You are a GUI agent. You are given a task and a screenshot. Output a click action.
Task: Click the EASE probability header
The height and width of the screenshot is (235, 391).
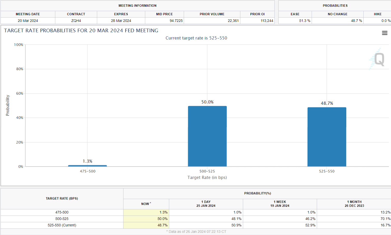point(295,14)
